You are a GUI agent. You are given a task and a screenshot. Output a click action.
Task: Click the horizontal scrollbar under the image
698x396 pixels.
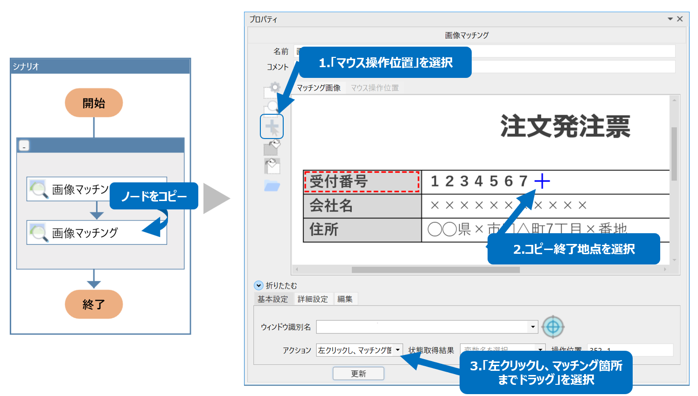tap(435, 270)
